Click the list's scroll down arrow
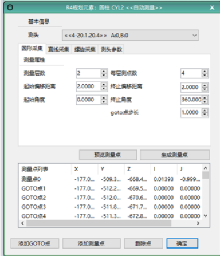Image resolution: width=220 pixels, height=256 pixels. pos(206,216)
